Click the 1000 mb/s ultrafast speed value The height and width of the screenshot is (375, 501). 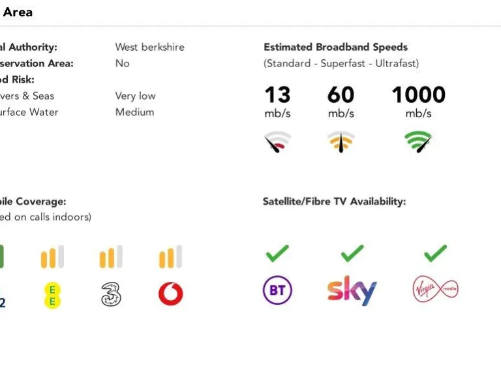(x=418, y=96)
